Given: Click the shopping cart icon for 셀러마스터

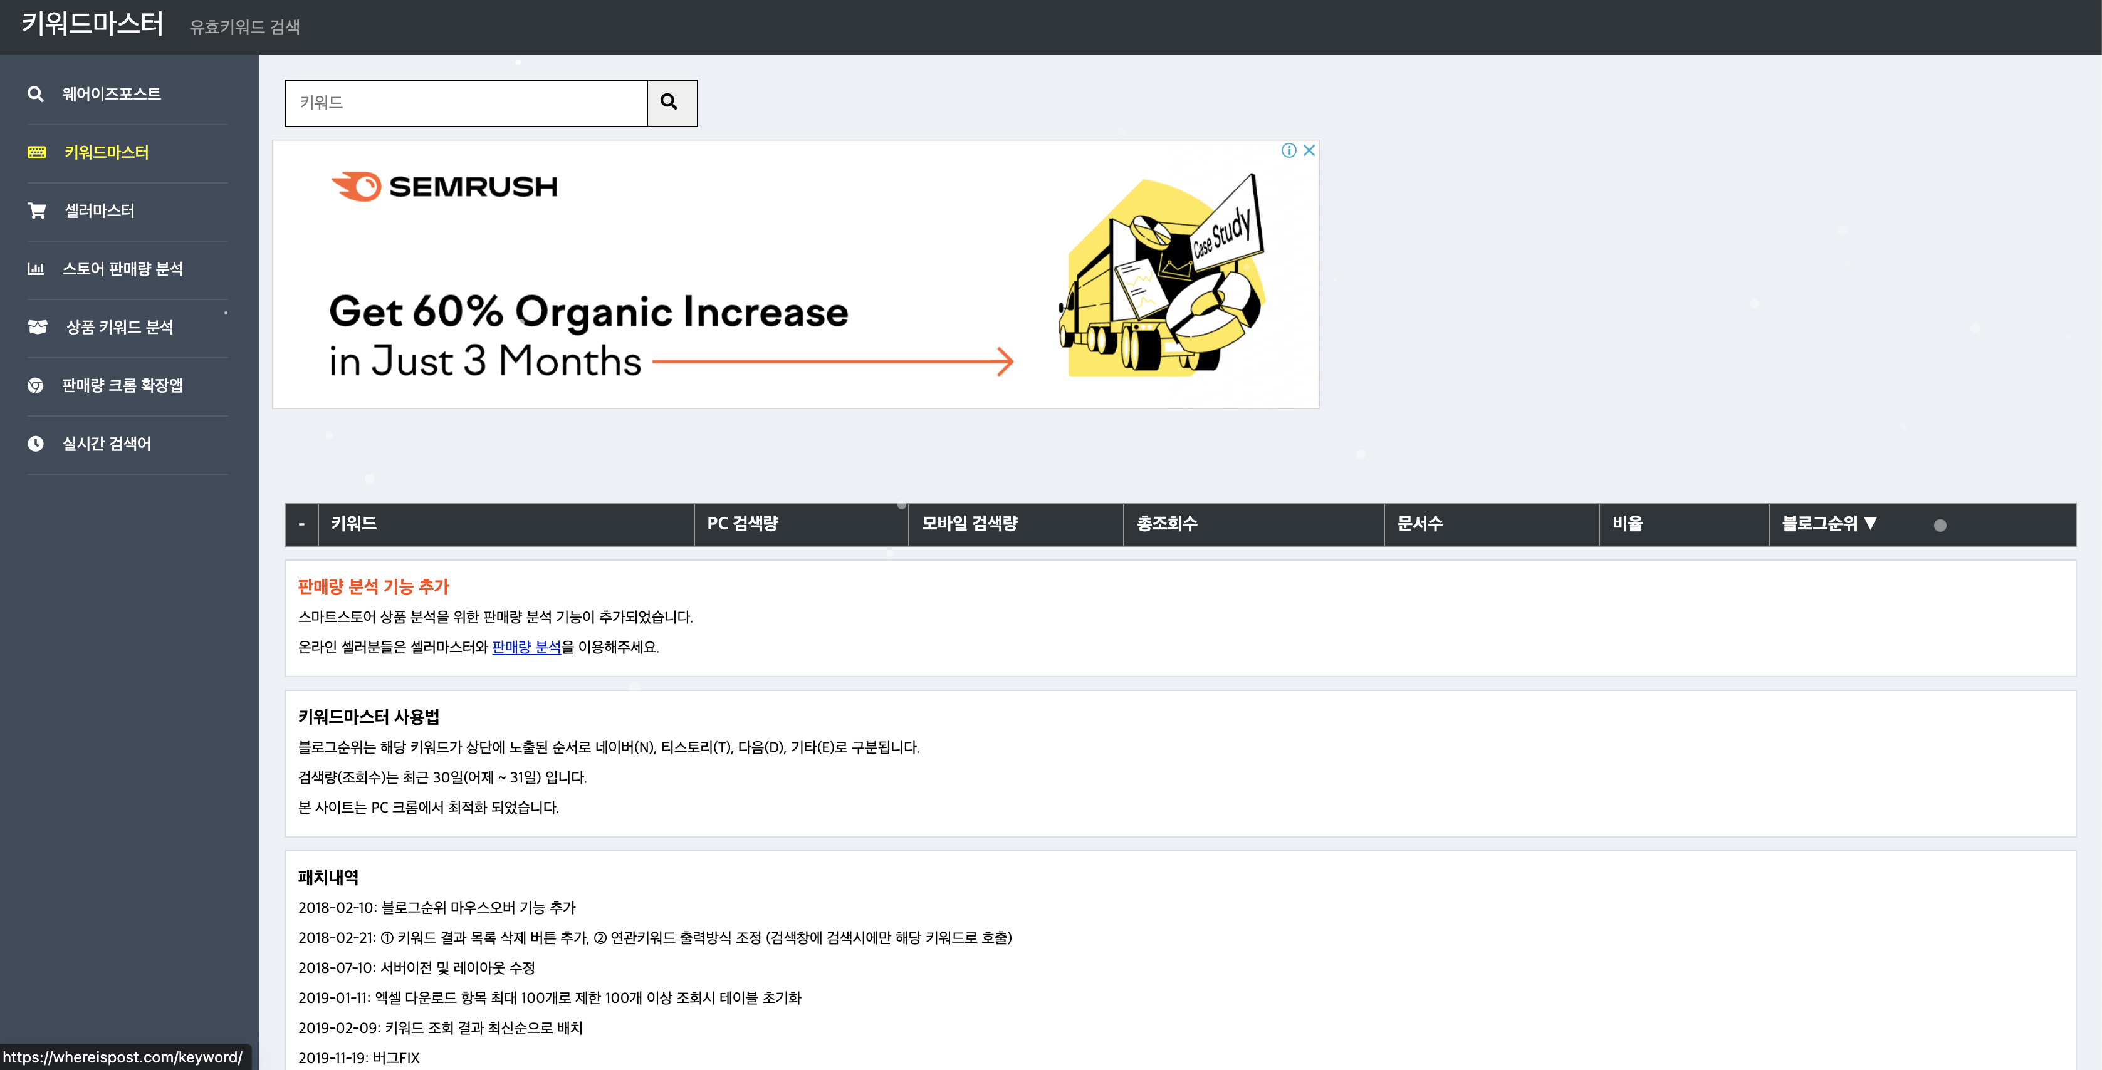Looking at the screenshot, I should [37, 210].
